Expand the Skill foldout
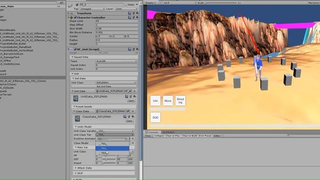The width and height of the screenshot is (320, 180). (x=75, y=173)
